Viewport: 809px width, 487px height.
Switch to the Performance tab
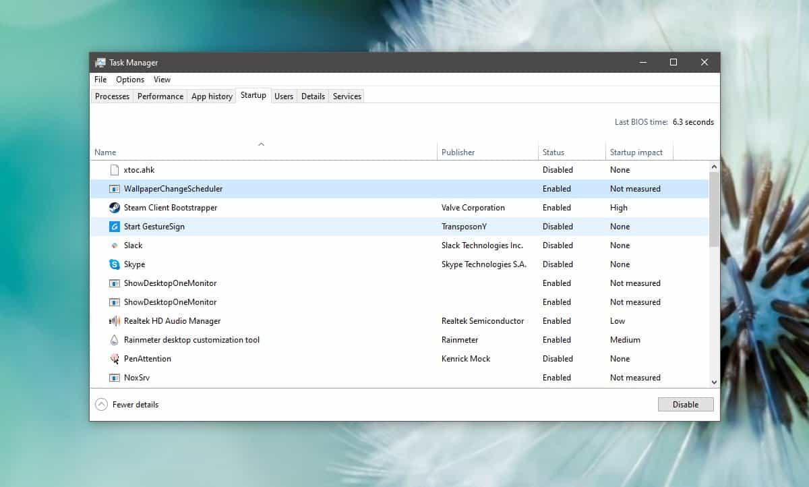160,96
